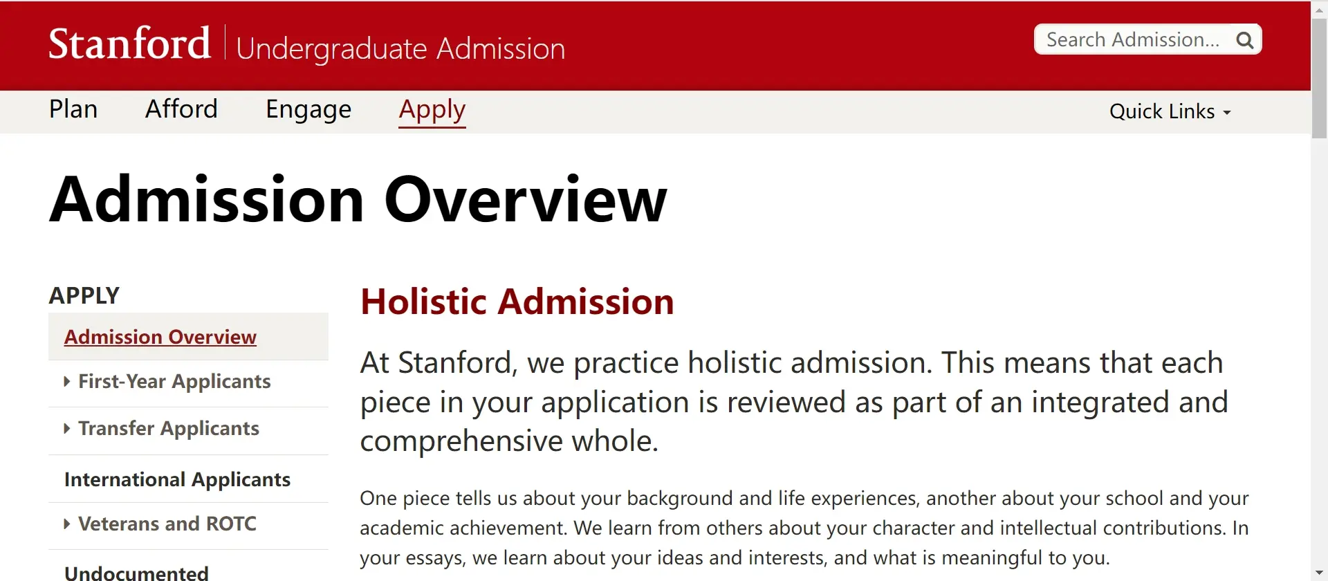Focus the Search Admission text field
Image resolution: width=1328 pixels, height=581 pixels.
tap(1133, 40)
